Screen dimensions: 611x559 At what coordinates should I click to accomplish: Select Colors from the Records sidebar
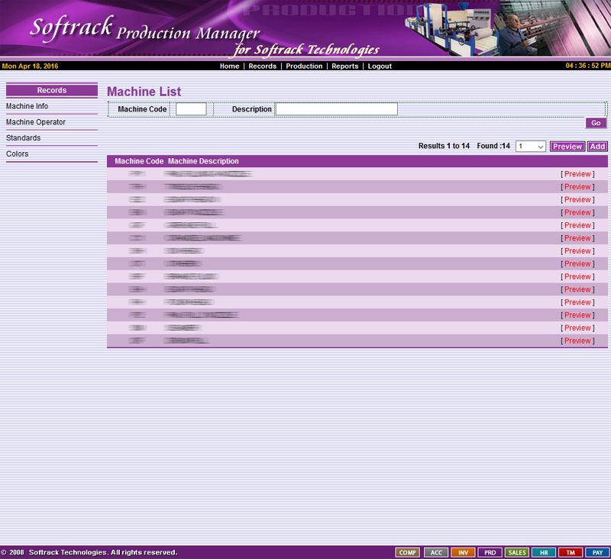point(18,154)
